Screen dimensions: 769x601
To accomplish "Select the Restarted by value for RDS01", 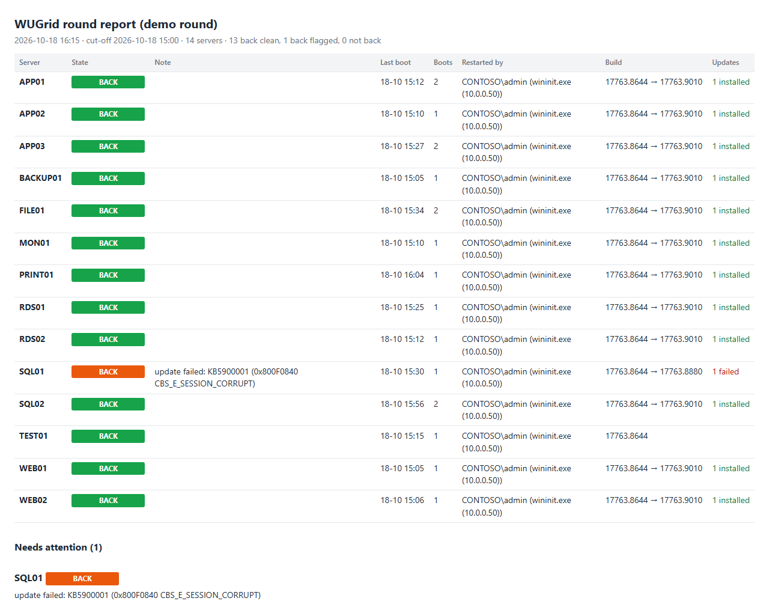I will (517, 313).
